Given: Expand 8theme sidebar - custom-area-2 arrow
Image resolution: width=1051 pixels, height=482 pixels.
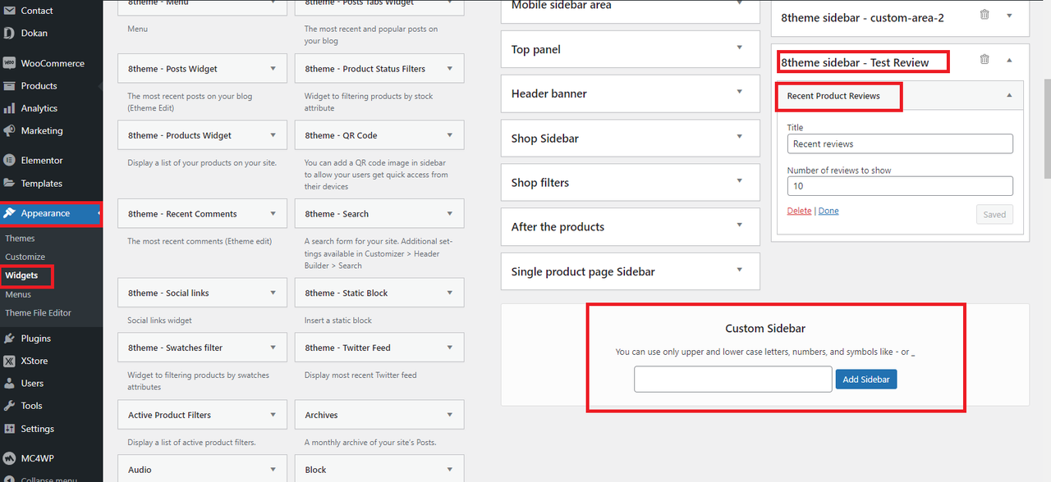Looking at the screenshot, I should [1009, 15].
